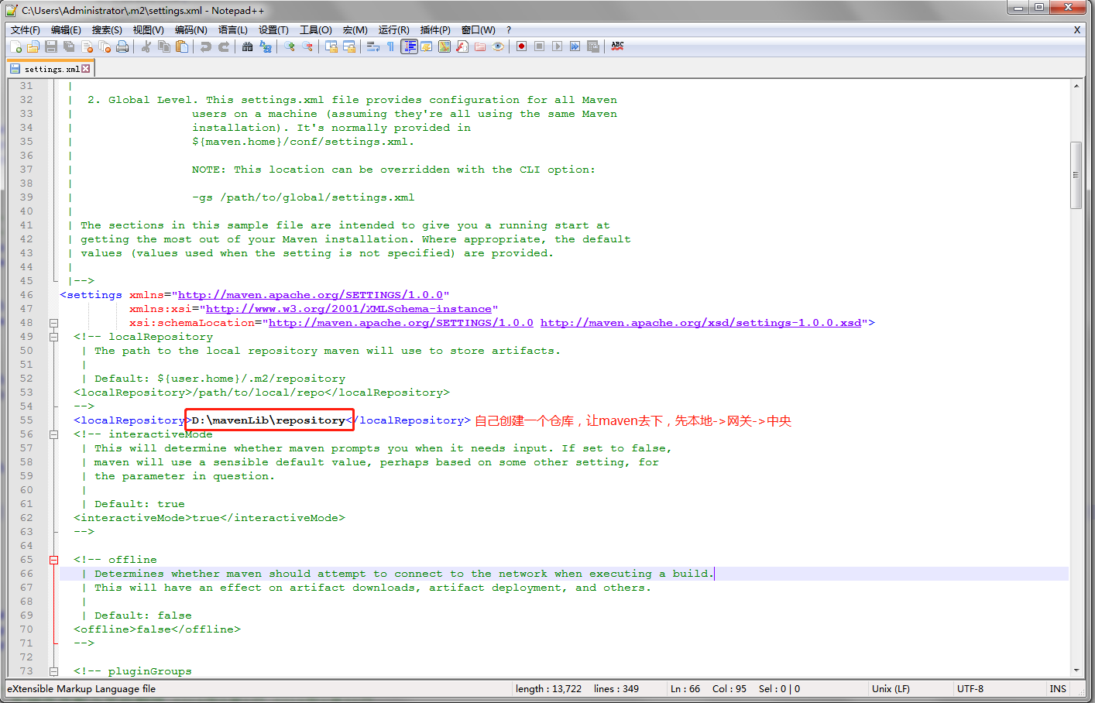Toggle file monitoring eye icon
Image resolution: width=1095 pixels, height=703 pixels.
click(498, 46)
